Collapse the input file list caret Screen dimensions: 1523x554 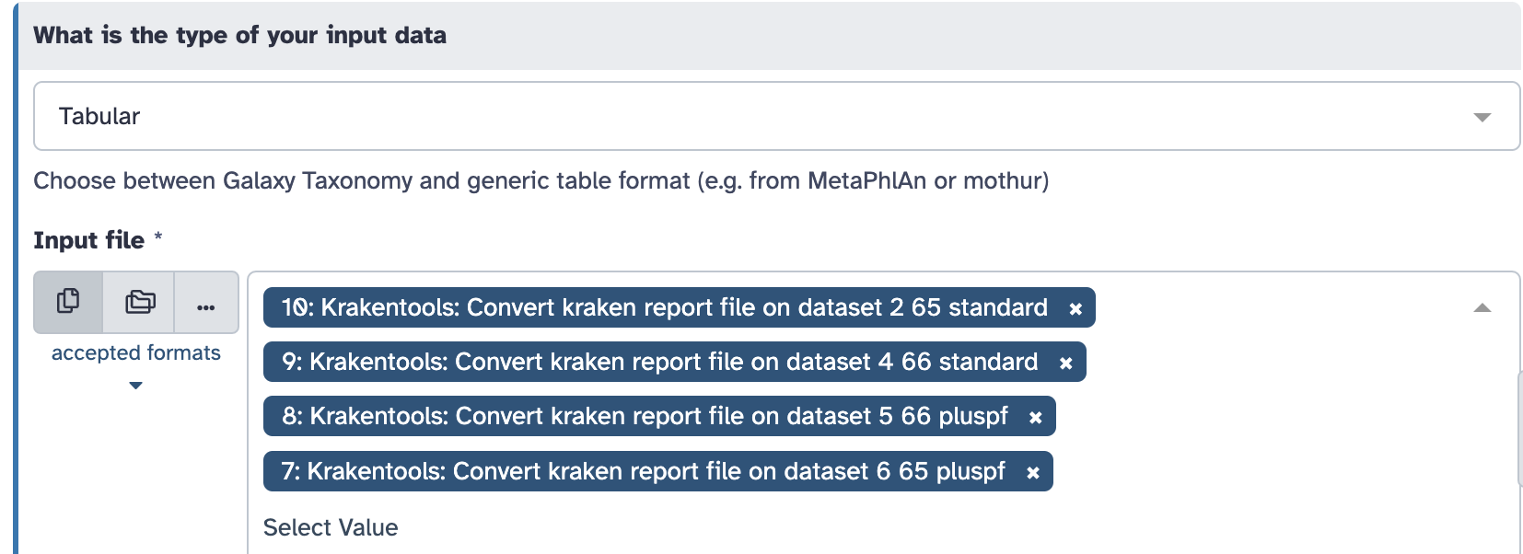[1482, 308]
